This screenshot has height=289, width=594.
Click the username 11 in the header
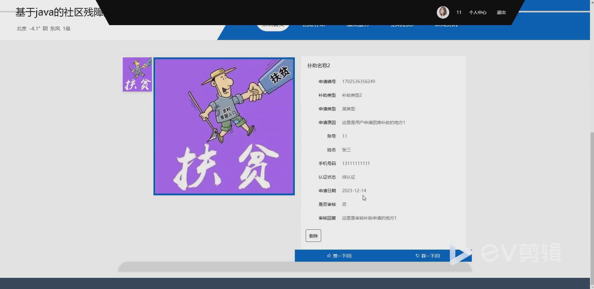(459, 12)
